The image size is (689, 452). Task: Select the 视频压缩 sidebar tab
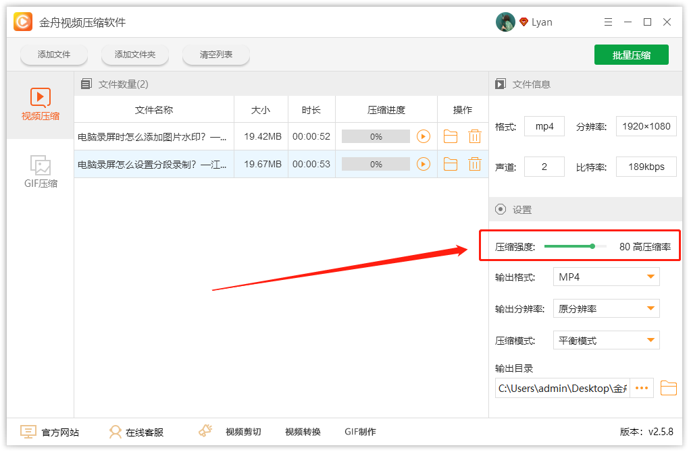click(41, 105)
